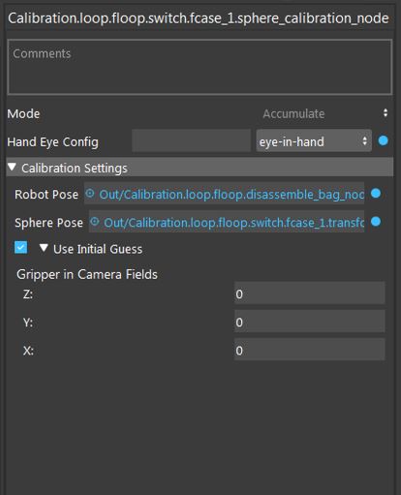Click the blue link dot beside Robot Pose

[376, 194]
